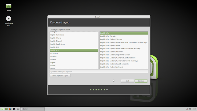Select English (Ghana) layout

click(74, 38)
